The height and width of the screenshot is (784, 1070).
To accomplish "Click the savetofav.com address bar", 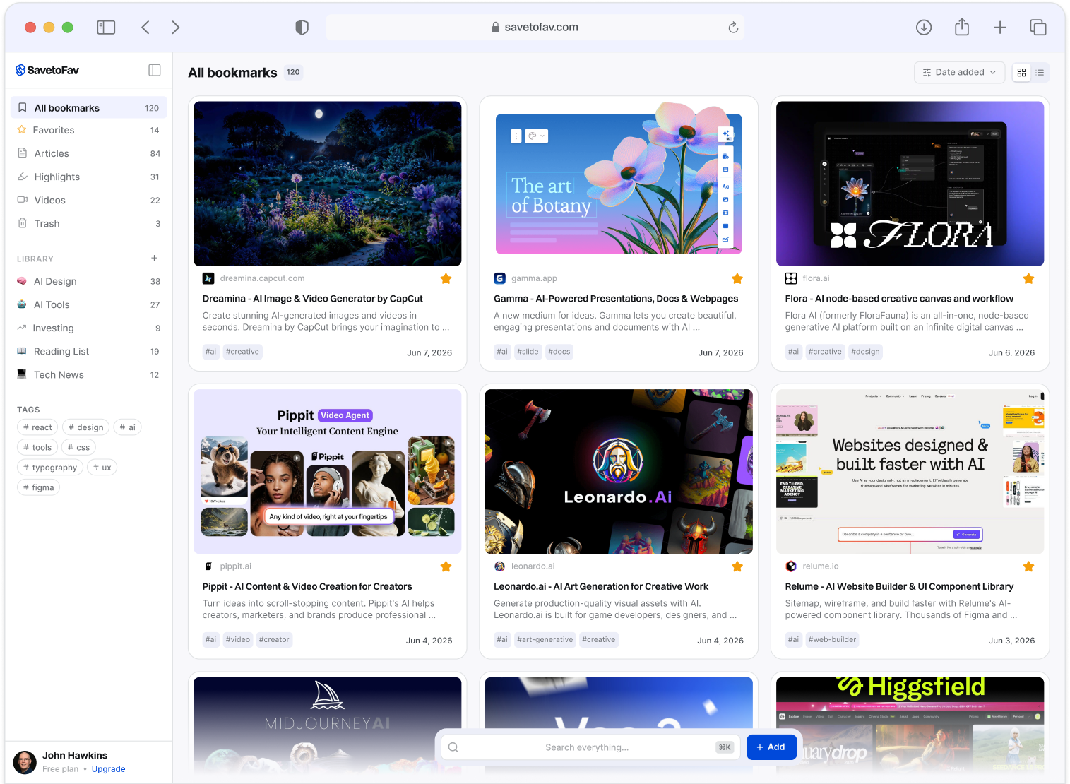I will (535, 28).
